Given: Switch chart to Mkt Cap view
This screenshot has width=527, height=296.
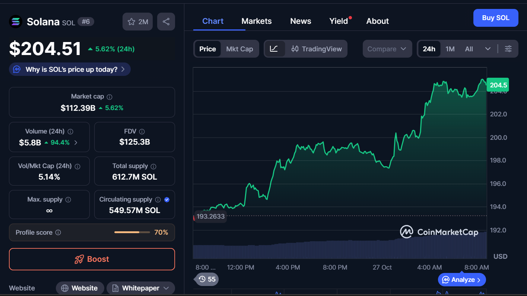Looking at the screenshot, I should tap(239, 49).
